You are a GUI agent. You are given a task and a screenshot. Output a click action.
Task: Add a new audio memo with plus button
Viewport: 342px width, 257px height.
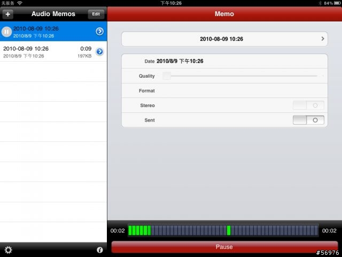8,14
